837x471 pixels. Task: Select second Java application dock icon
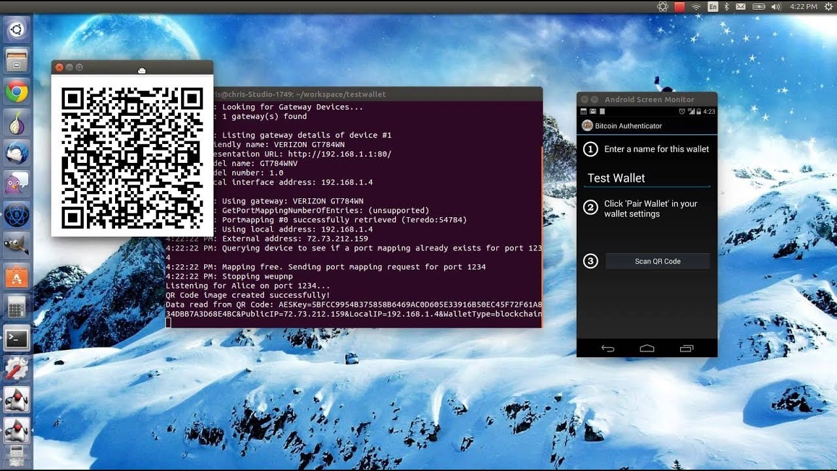click(x=16, y=430)
